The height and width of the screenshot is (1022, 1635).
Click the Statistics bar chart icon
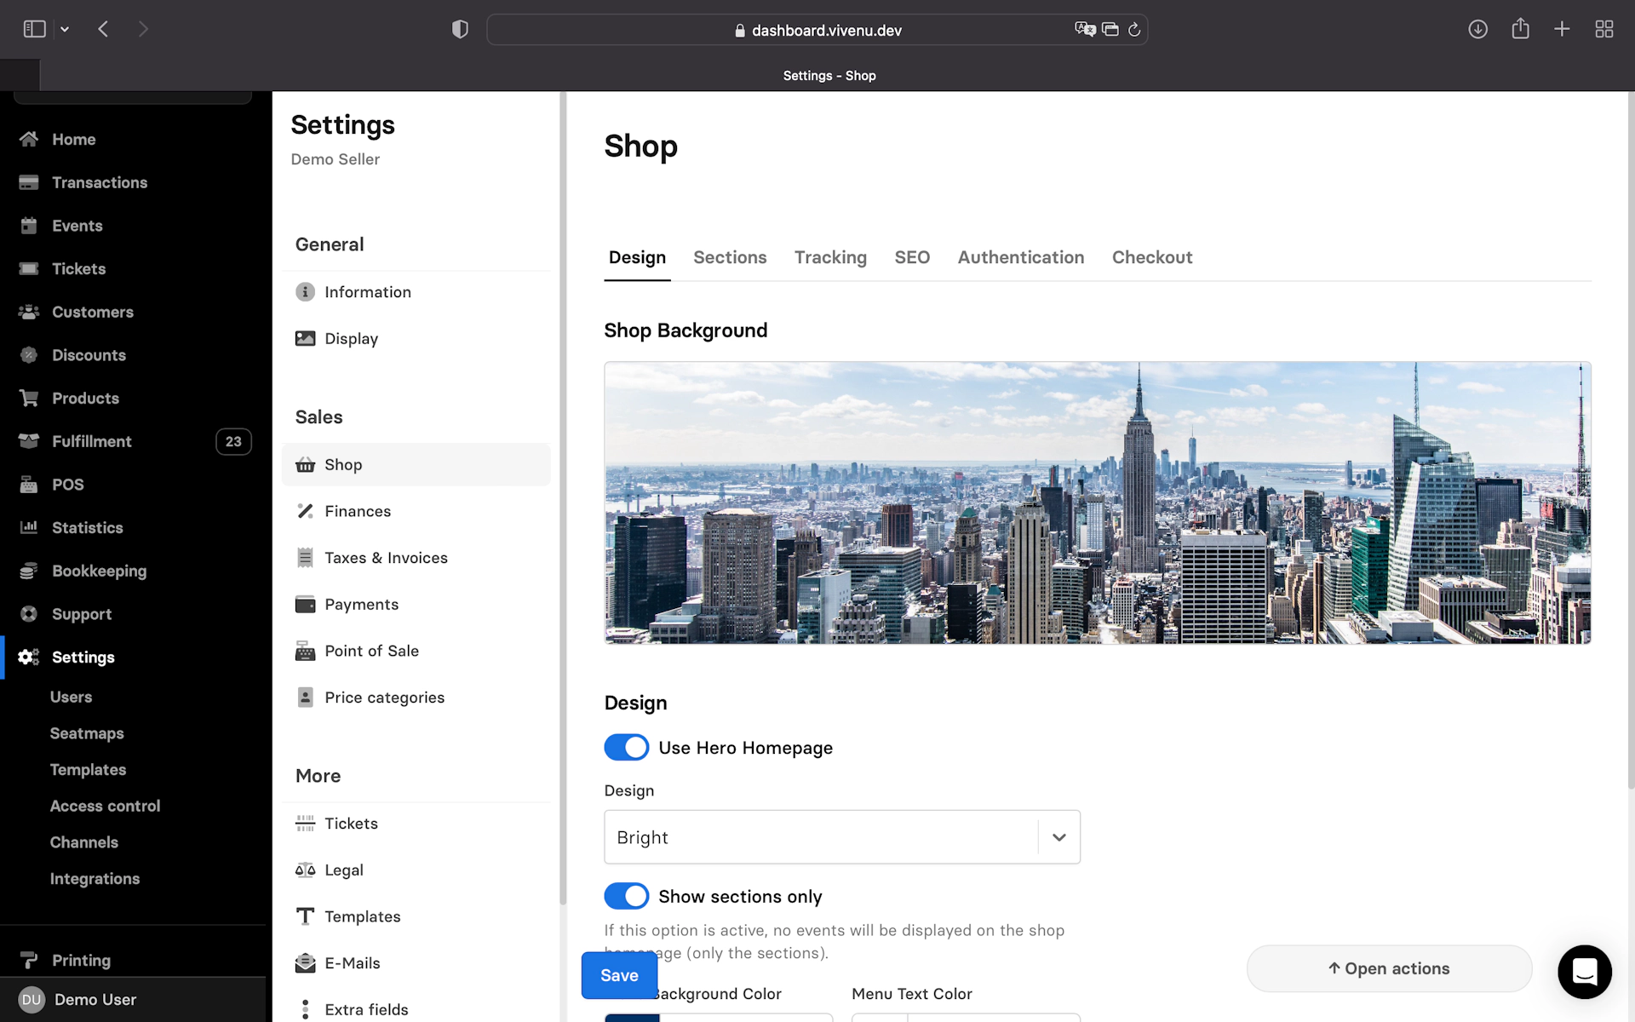point(29,527)
